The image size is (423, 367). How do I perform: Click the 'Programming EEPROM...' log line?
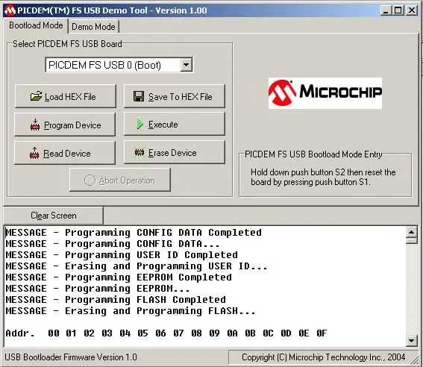[98, 289]
